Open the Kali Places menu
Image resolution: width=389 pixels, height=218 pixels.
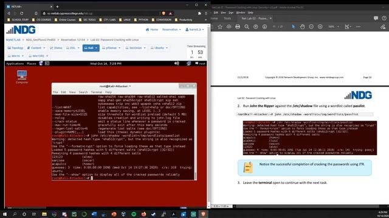point(31,64)
